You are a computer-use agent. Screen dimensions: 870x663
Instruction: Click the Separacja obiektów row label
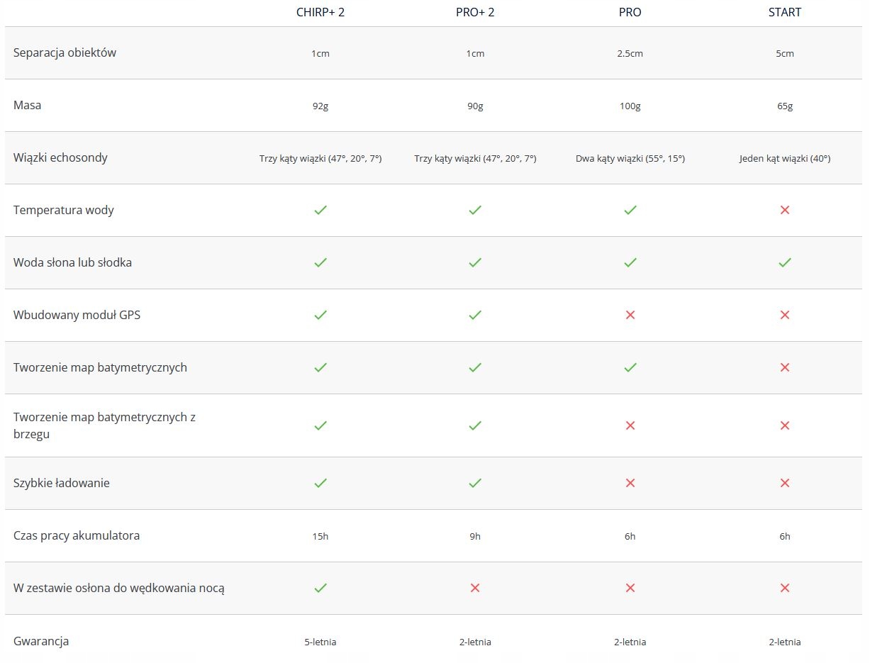[65, 52]
